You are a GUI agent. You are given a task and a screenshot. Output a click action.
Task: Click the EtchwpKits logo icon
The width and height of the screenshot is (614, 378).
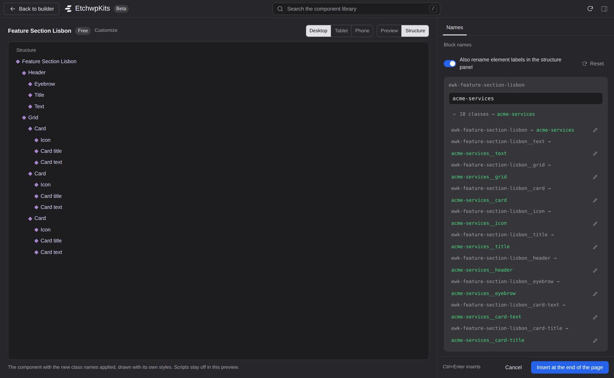pyautogui.click(x=68, y=9)
